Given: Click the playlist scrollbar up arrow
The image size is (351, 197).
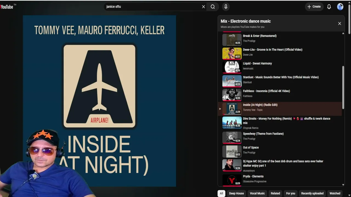Looking at the screenshot, I should (x=343, y=33).
